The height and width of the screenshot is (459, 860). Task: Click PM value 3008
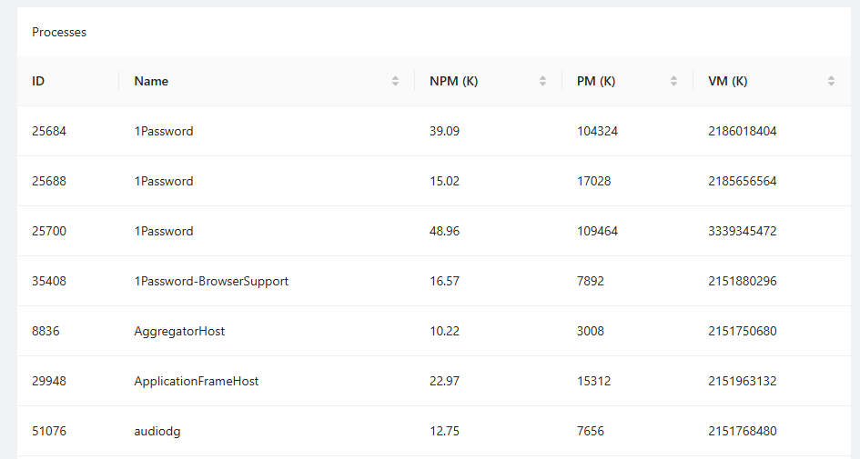point(590,331)
